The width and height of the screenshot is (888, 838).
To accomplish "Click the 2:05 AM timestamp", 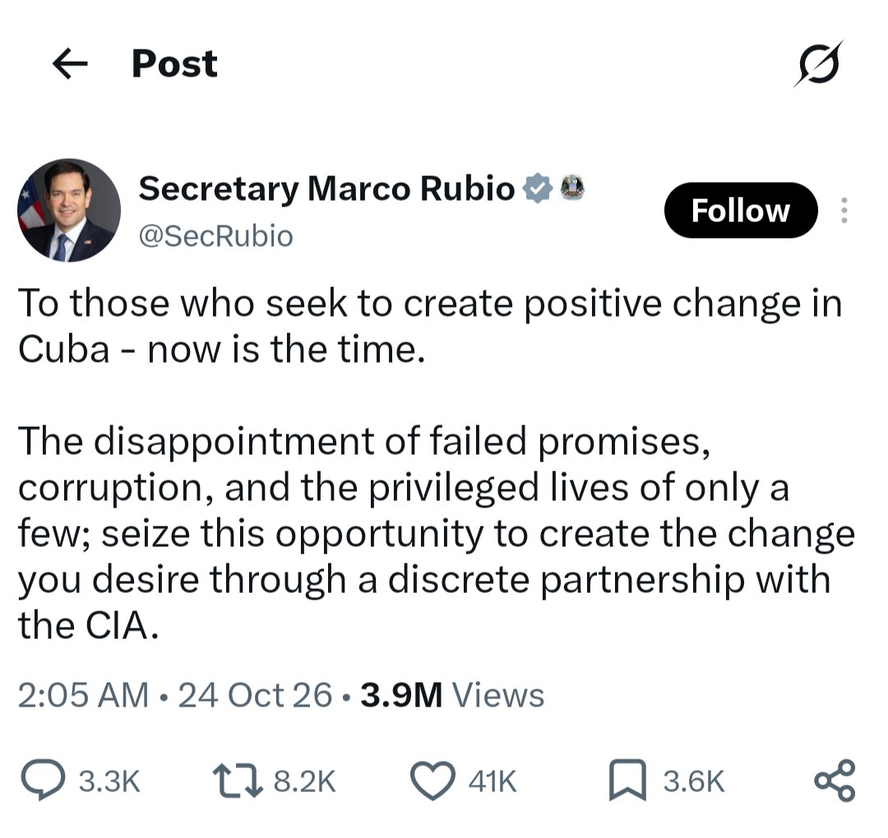I will pyautogui.click(x=83, y=695).
